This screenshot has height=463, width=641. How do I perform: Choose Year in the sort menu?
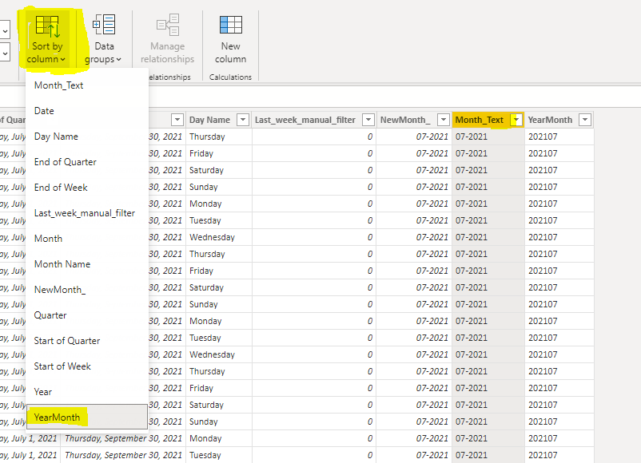86,392
